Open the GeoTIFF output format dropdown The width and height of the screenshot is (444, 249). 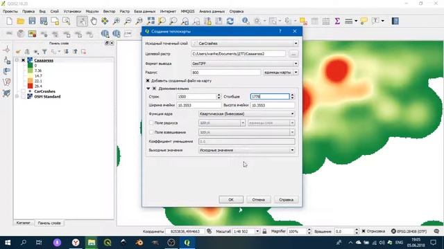245,64
